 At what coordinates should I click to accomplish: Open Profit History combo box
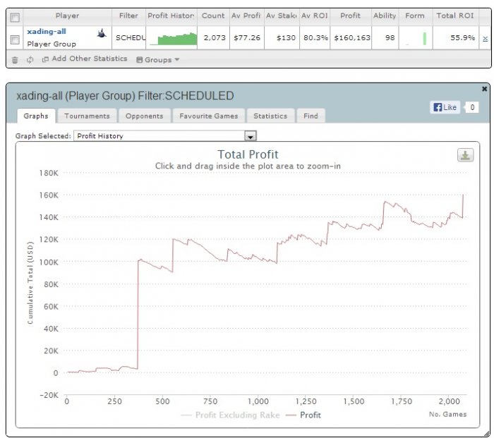tap(165, 136)
